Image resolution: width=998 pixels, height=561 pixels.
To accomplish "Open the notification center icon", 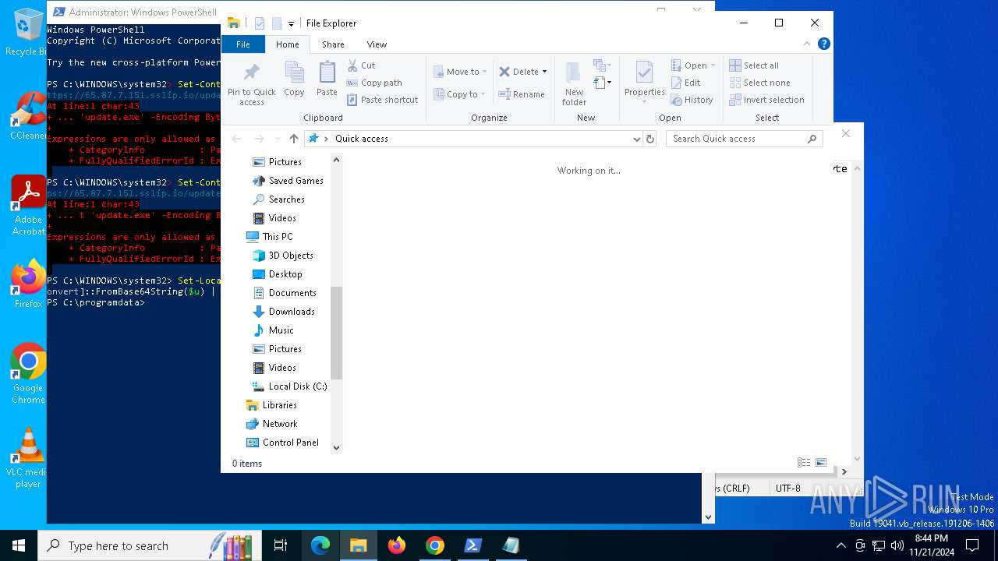I will (972, 545).
